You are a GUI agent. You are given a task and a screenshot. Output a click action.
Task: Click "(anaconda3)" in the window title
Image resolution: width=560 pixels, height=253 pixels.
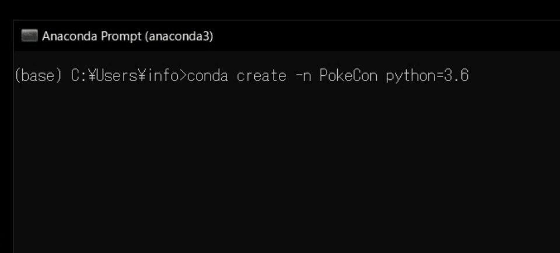[x=179, y=36]
